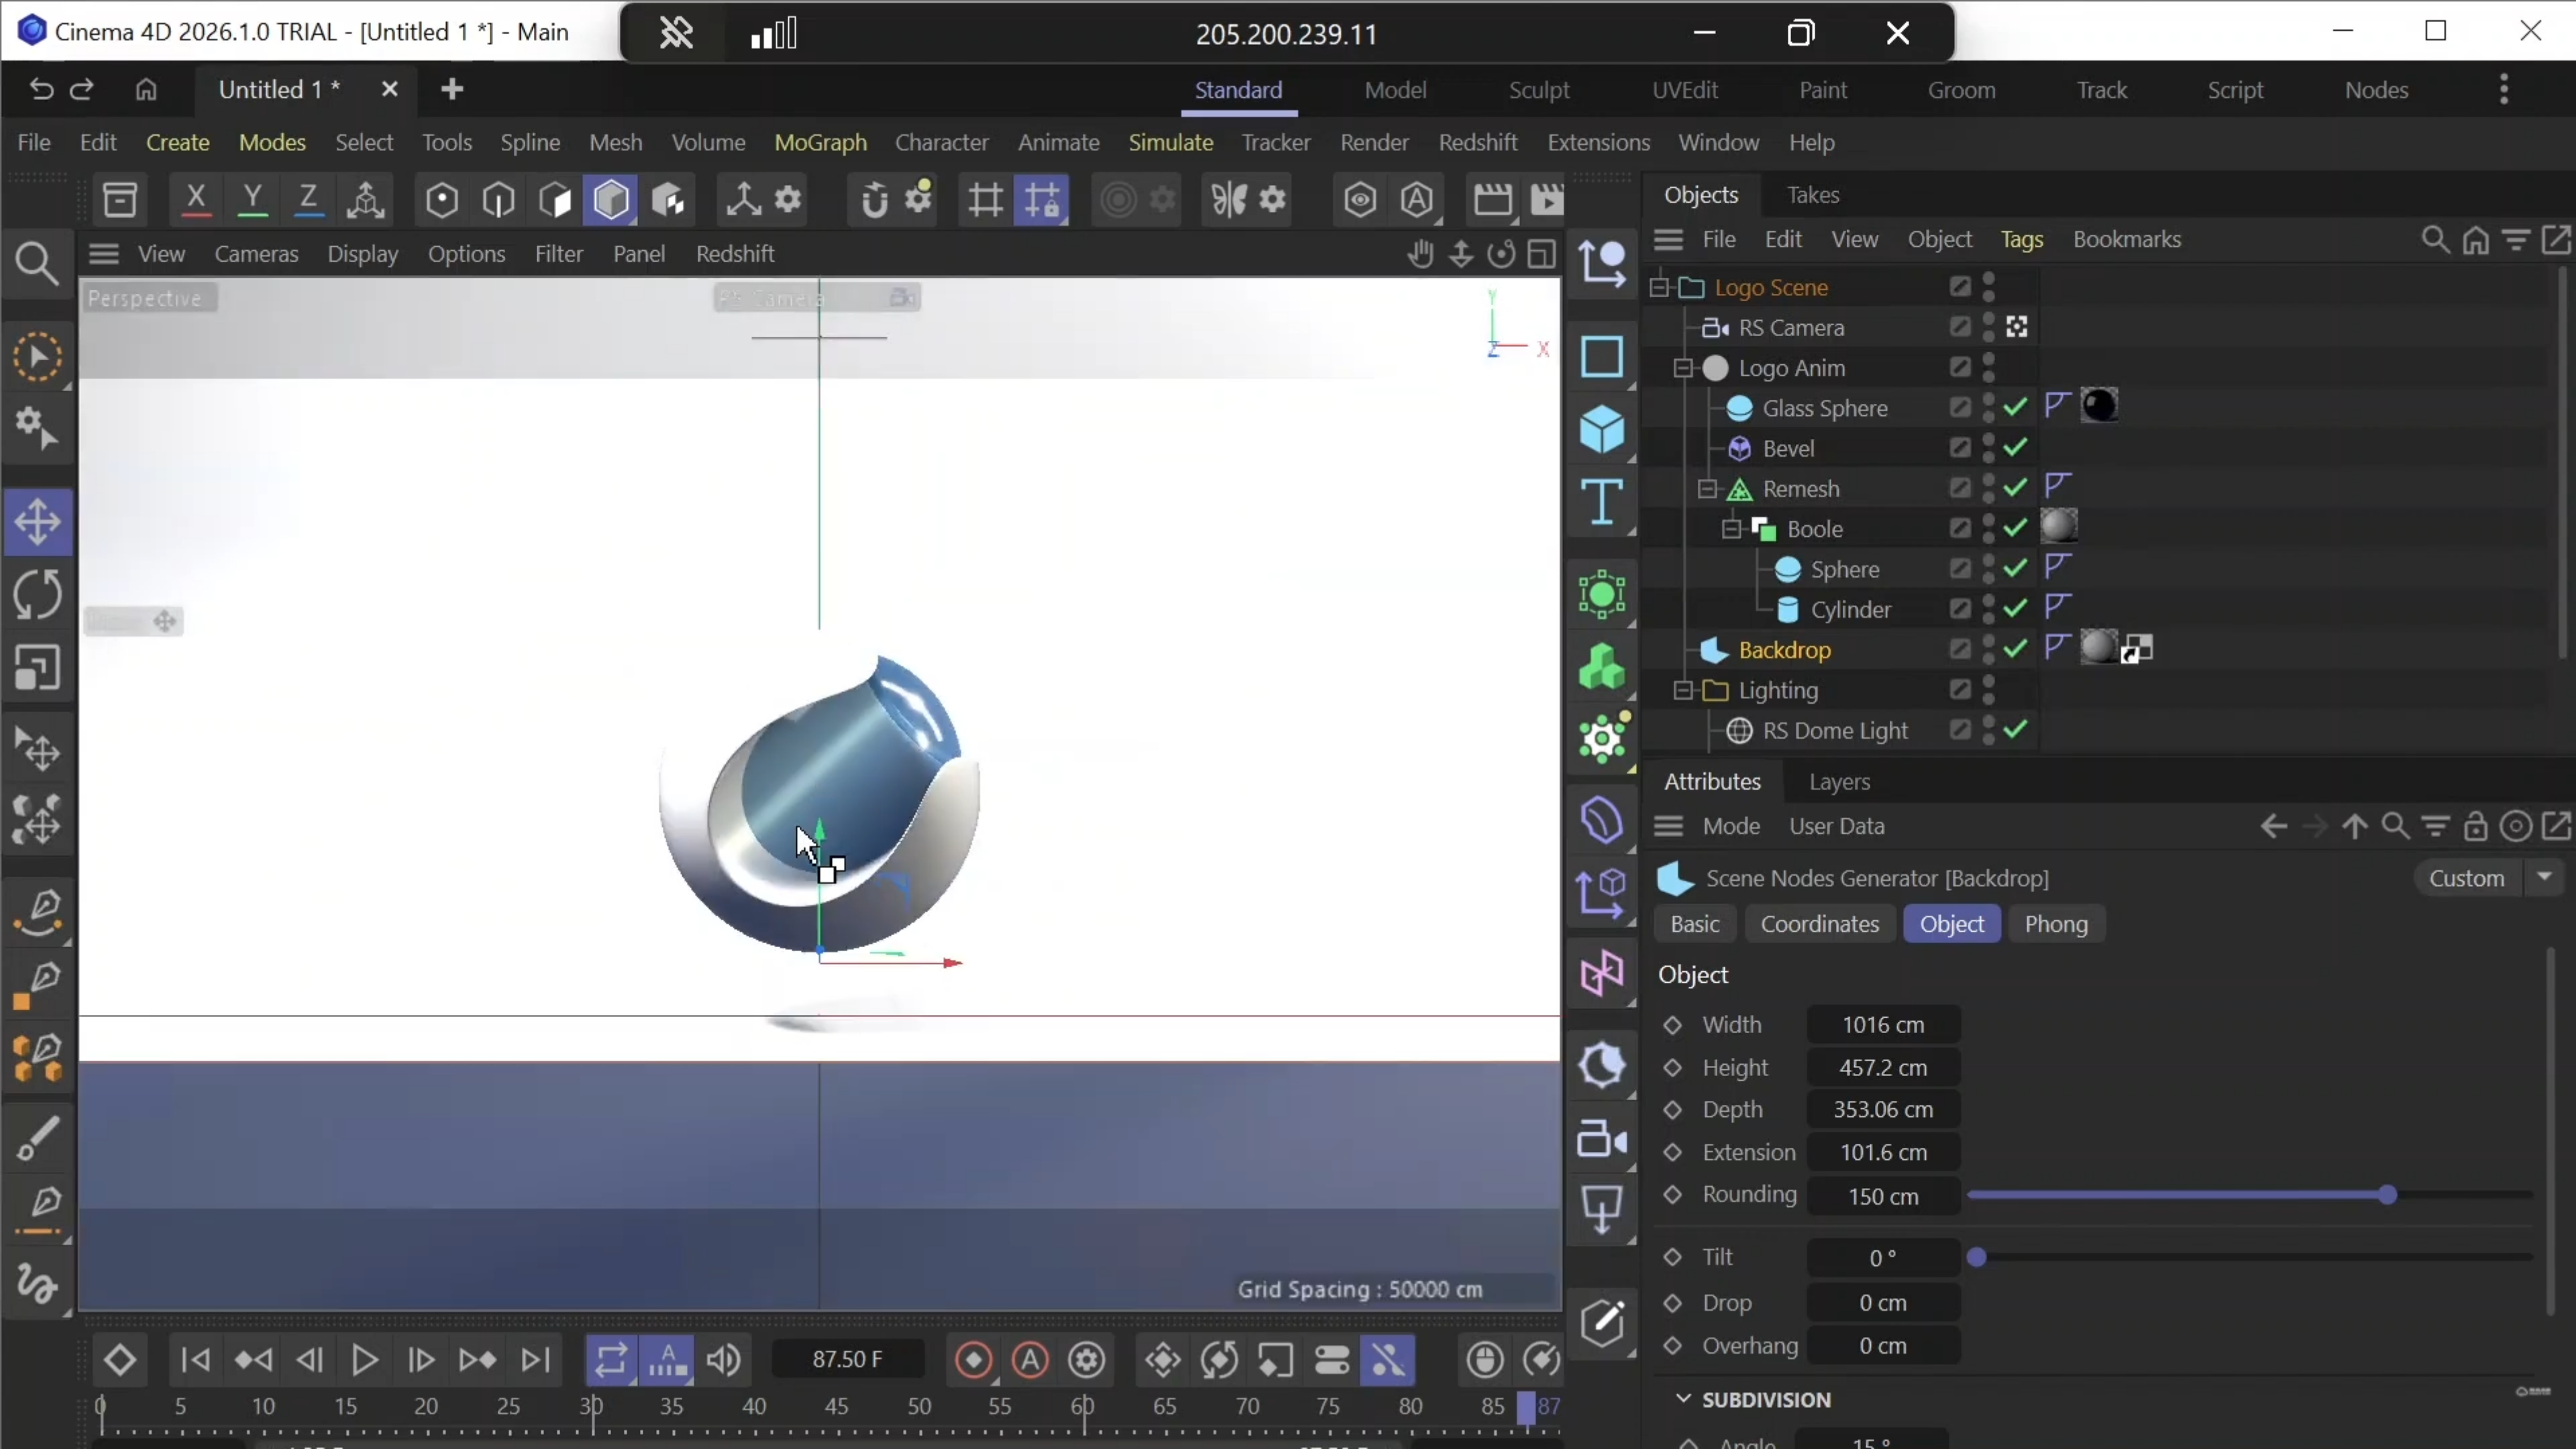Open the Takes panel tab
The height and width of the screenshot is (1449, 2576).
coord(1812,195)
